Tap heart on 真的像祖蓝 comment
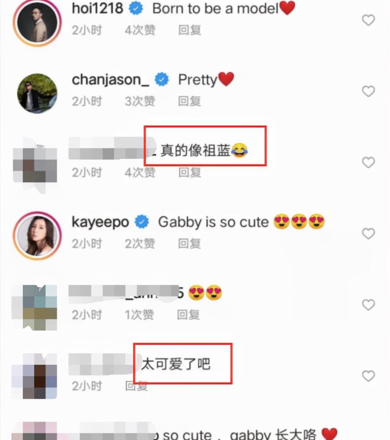 click(x=368, y=162)
